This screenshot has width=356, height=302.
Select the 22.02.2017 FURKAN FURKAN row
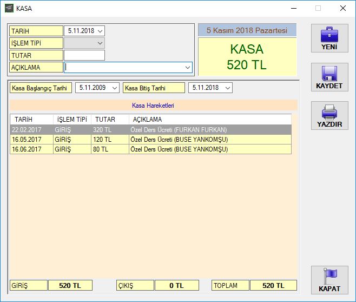point(150,130)
